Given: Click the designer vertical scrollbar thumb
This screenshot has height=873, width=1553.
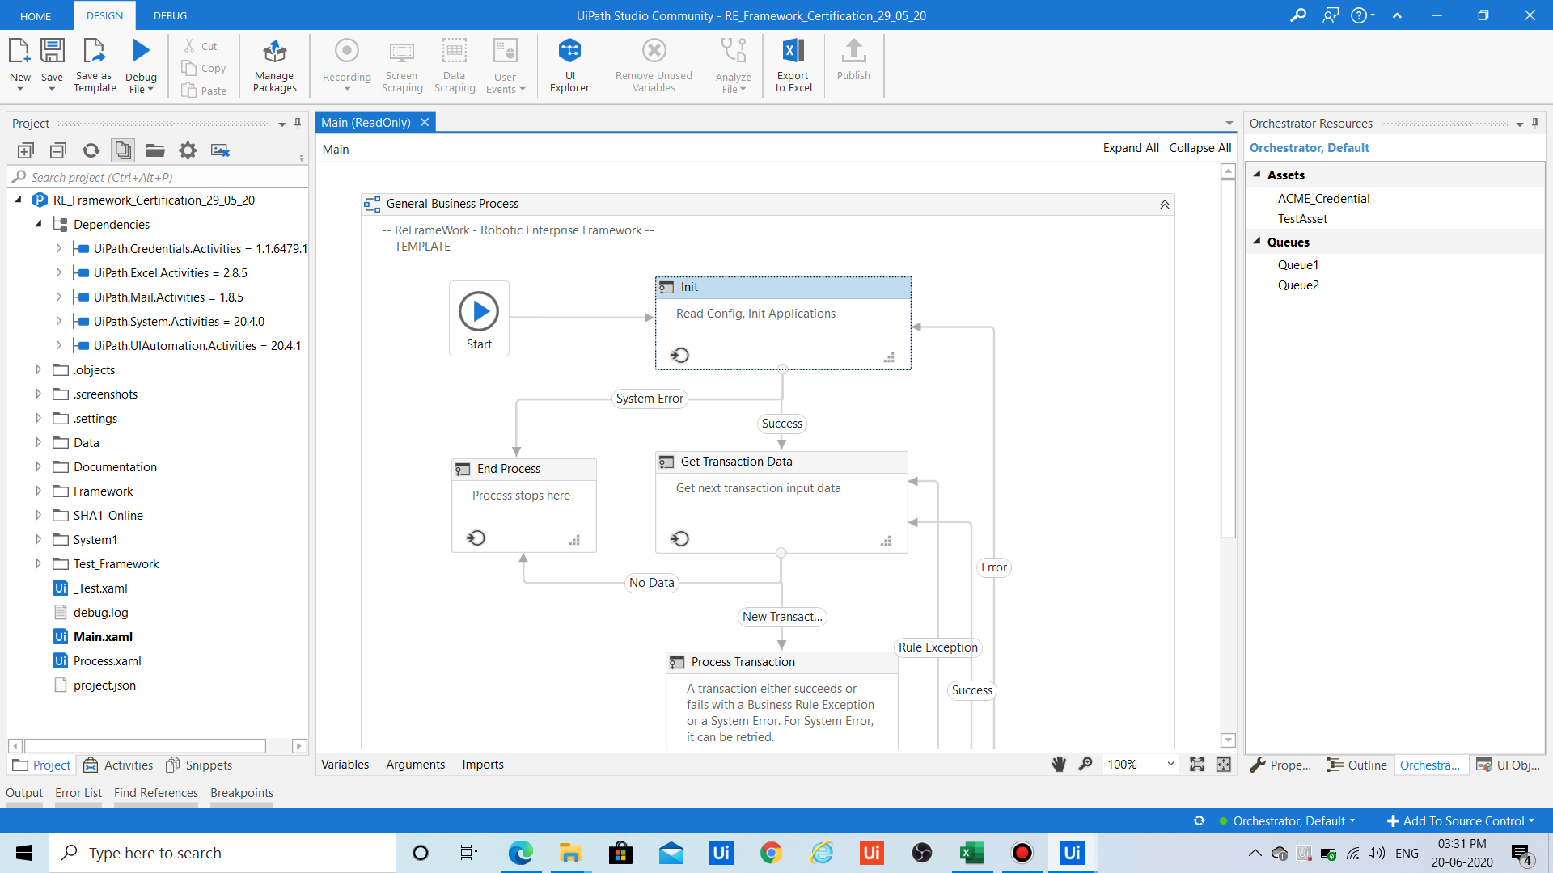Looking at the screenshot, I should click(x=1228, y=358).
